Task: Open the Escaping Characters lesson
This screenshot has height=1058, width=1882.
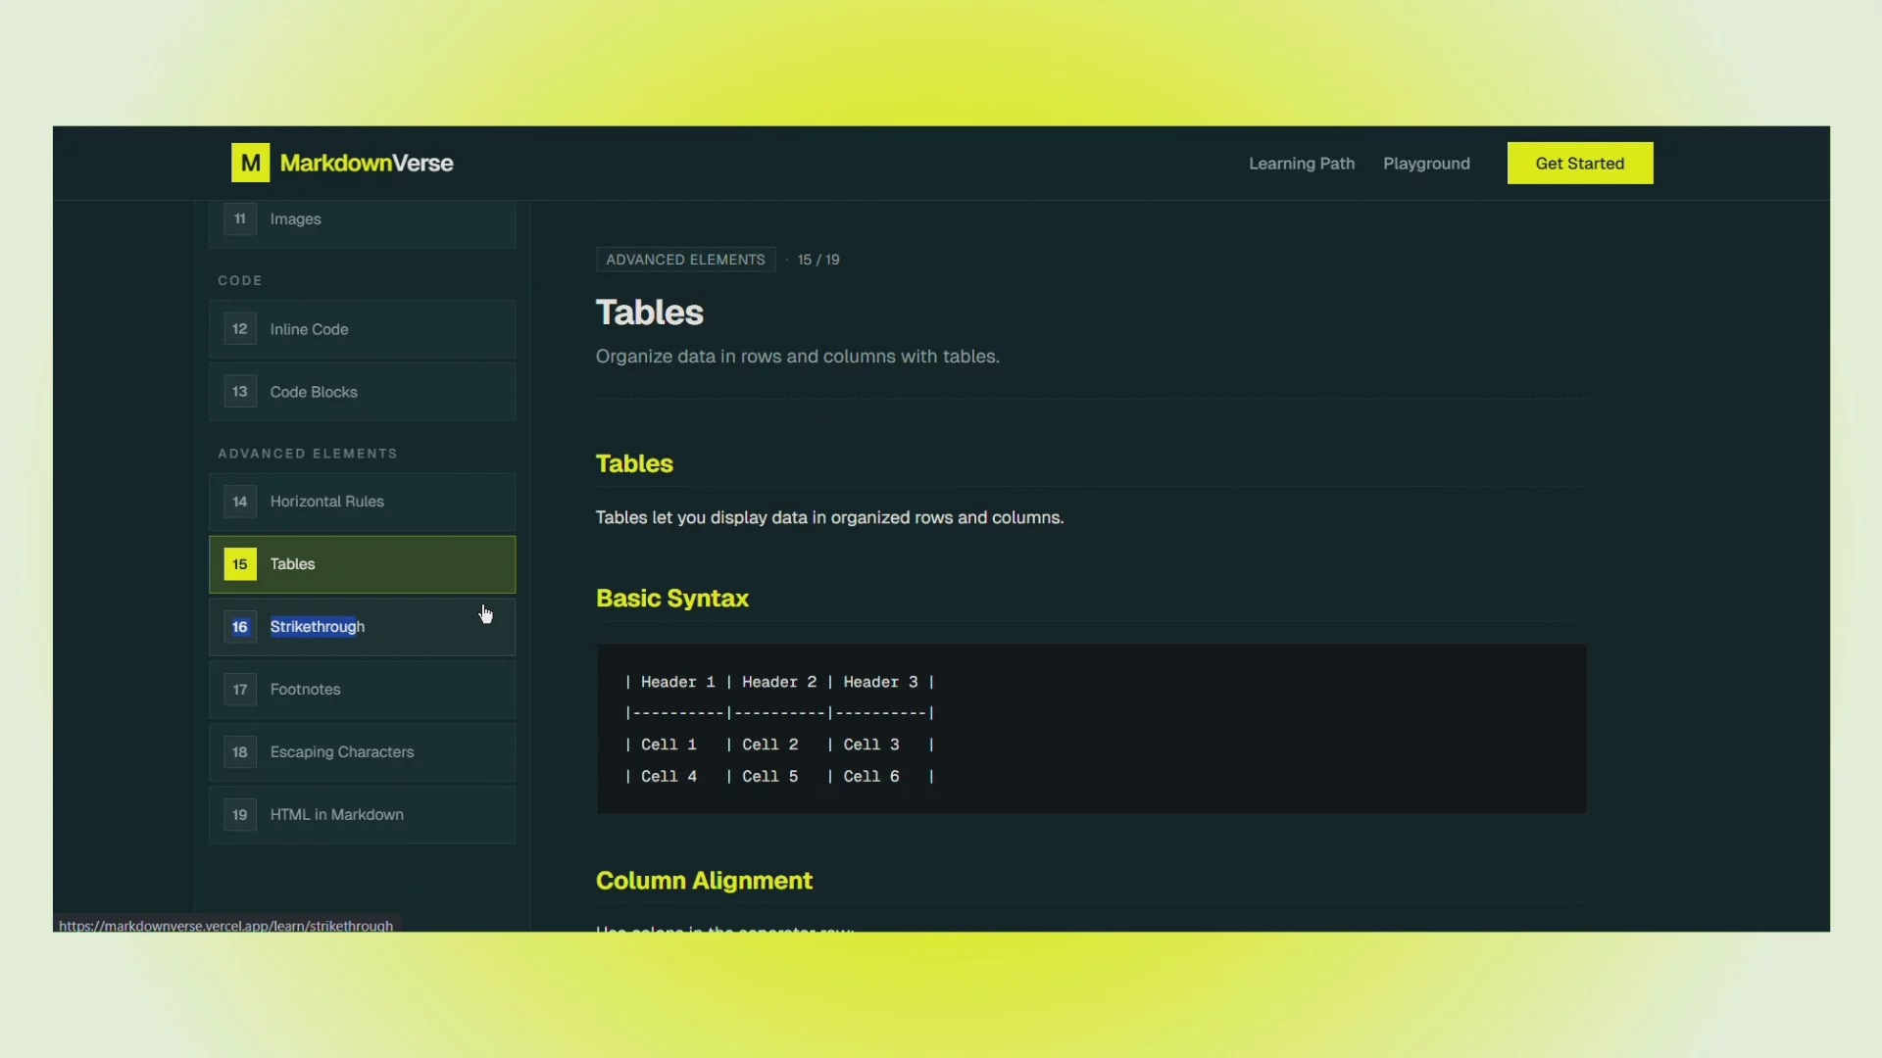Action: coord(342,752)
